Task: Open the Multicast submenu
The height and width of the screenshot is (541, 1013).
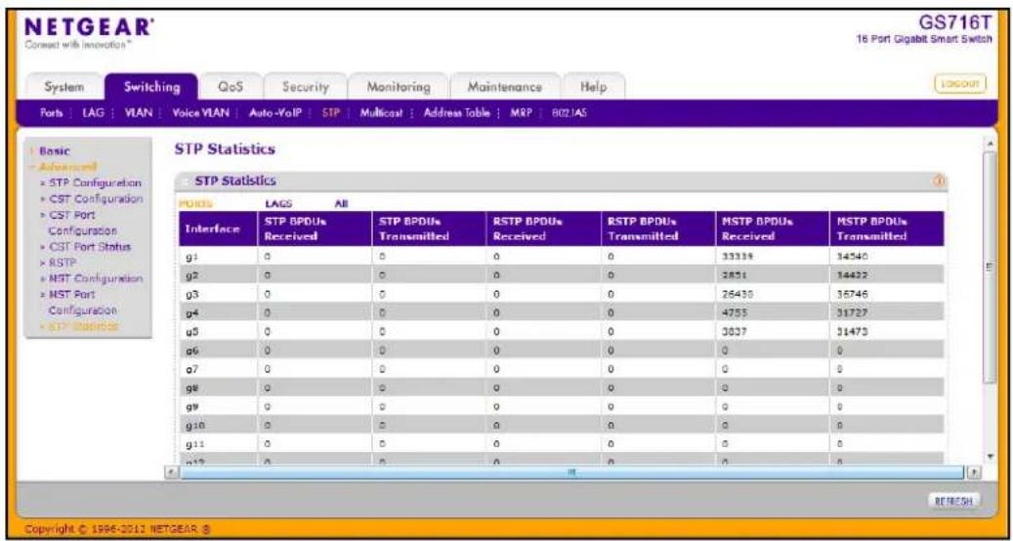Action: (381, 112)
